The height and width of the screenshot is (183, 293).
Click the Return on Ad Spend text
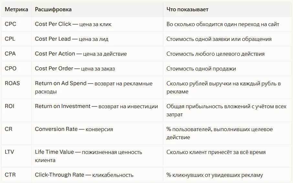[x=61, y=83]
